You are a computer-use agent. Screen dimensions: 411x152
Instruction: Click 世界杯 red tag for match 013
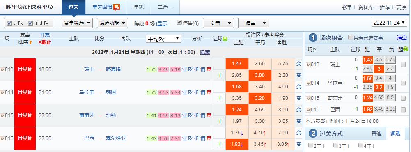click(x=25, y=70)
